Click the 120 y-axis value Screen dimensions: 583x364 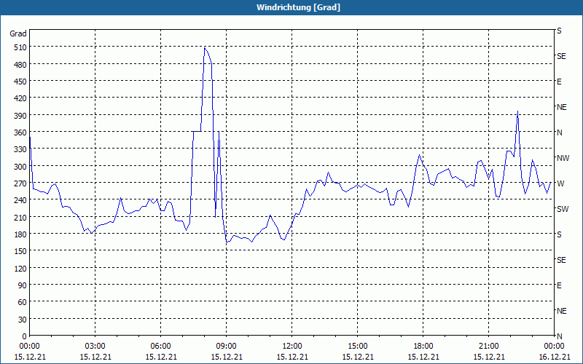pos(20,268)
